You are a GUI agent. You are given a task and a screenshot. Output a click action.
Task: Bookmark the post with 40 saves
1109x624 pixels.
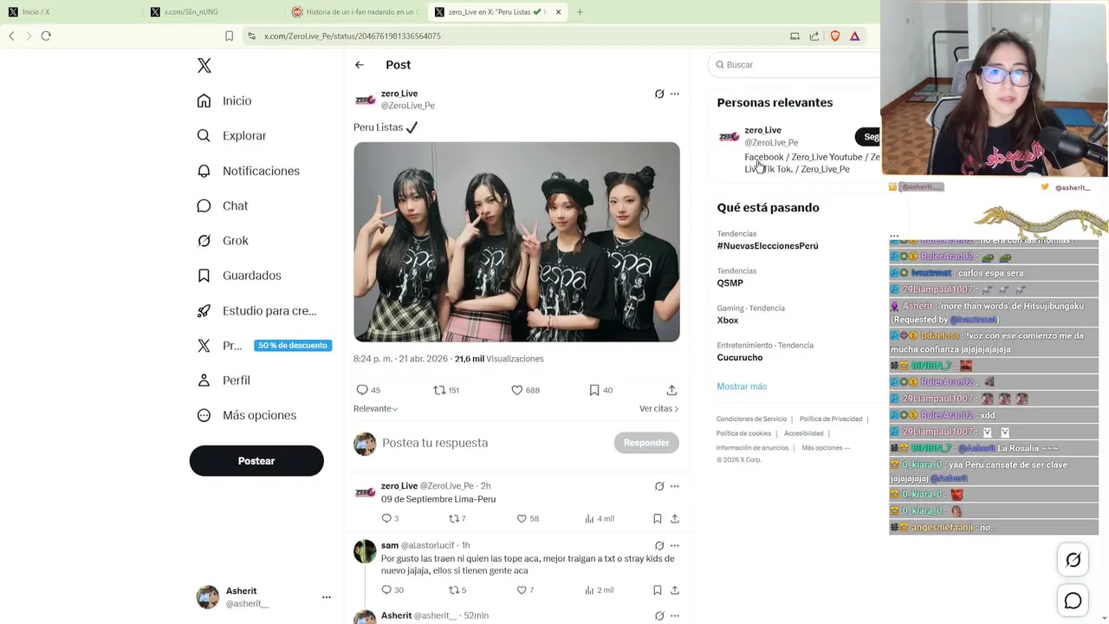pos(594,390)
